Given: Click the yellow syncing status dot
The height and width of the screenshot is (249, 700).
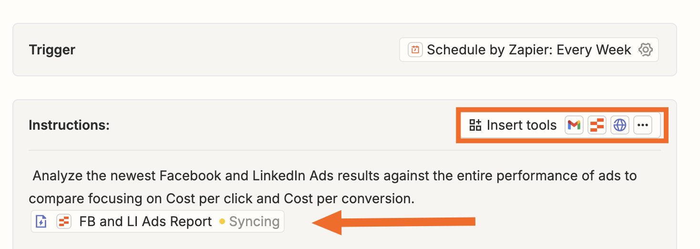Looking at the screenshot, I should click(x=222, y=222).
